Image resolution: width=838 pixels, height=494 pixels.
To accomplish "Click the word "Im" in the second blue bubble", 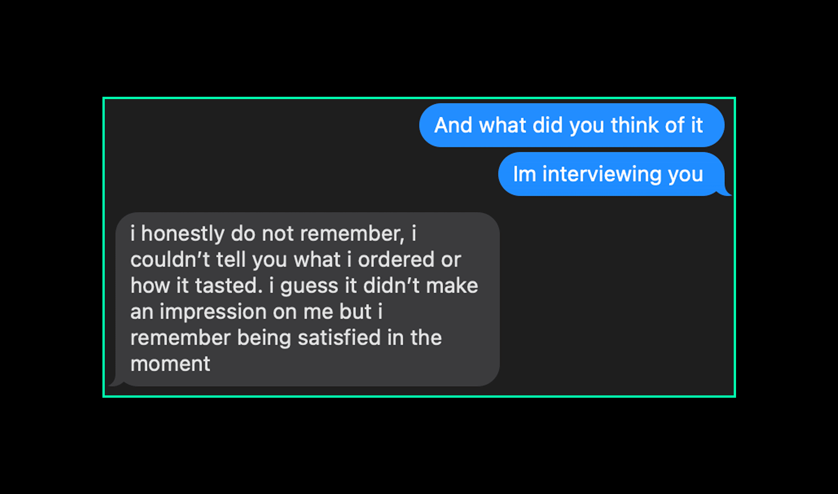I will pos(524,174).
